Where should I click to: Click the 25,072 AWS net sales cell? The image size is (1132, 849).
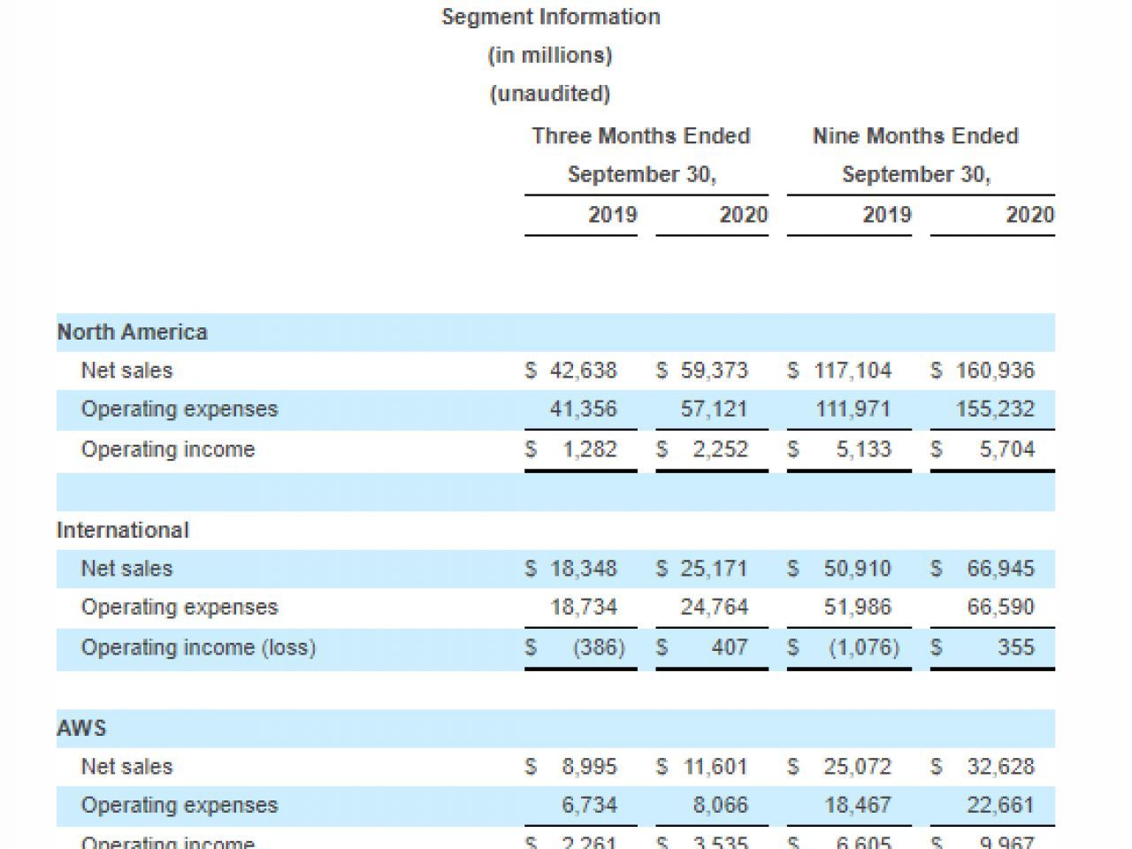858,767
